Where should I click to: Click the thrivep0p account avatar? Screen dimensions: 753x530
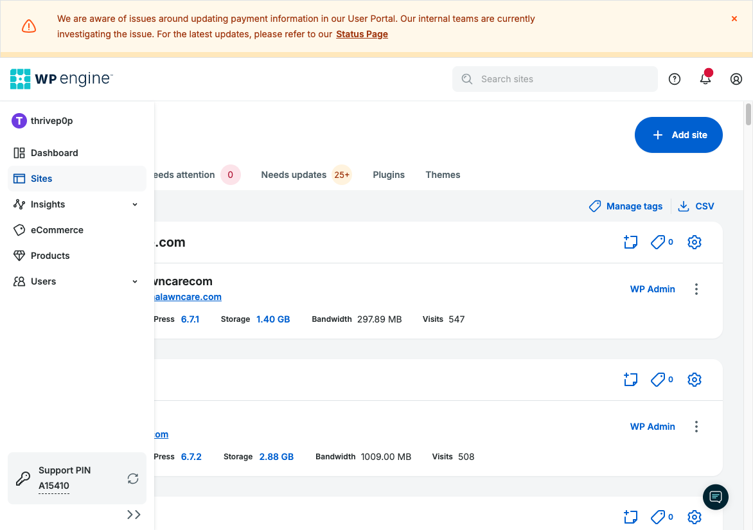tap(19, 121)
